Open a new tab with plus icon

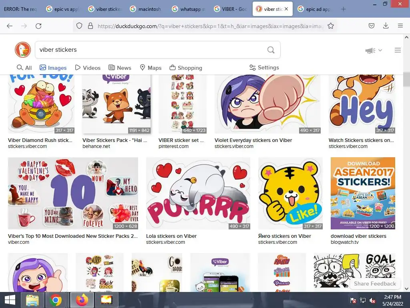pyautogui.click(x=343, y=9)
